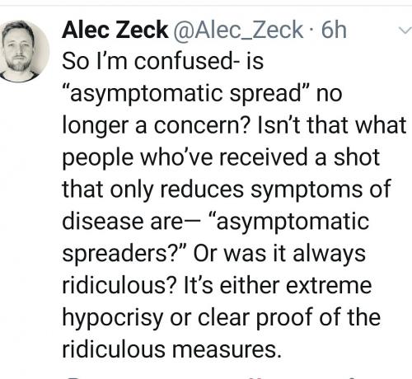Click the words "disease are" in the tweet

click(122, 222)
